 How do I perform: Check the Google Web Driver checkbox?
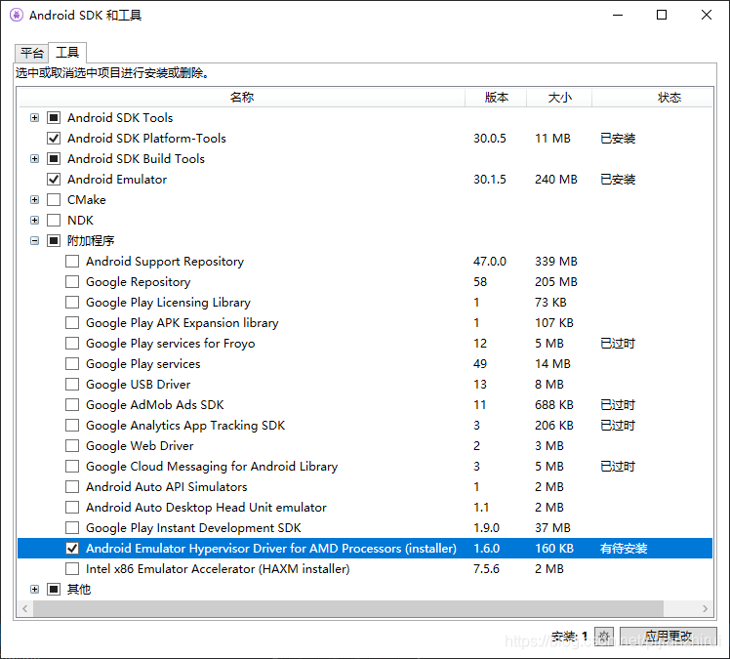click(x=72, y=446)
